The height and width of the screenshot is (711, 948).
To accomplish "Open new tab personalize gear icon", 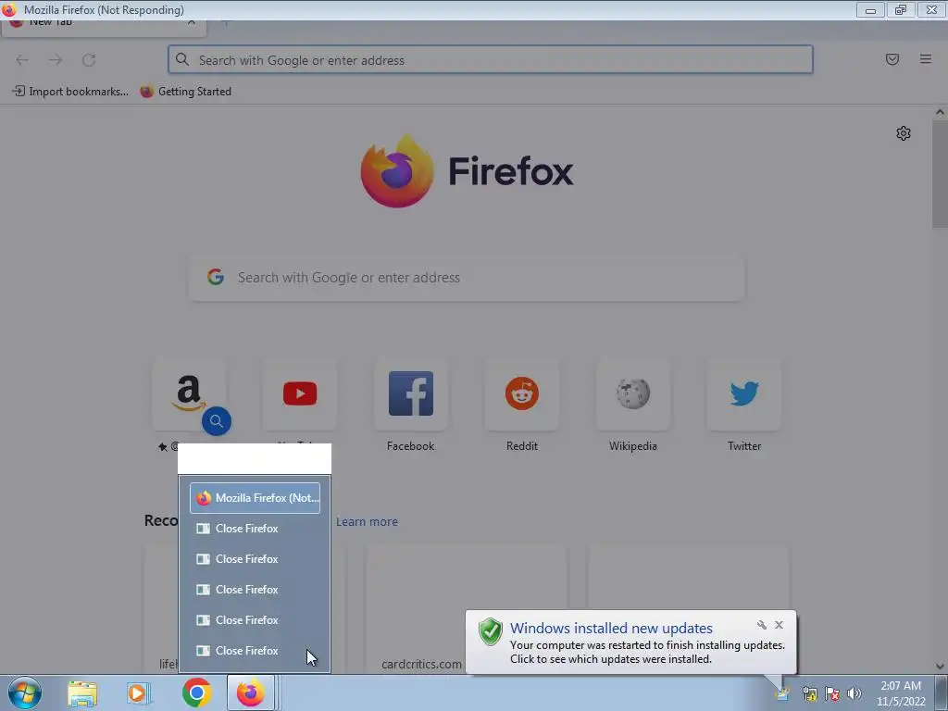I will point(904,133).
